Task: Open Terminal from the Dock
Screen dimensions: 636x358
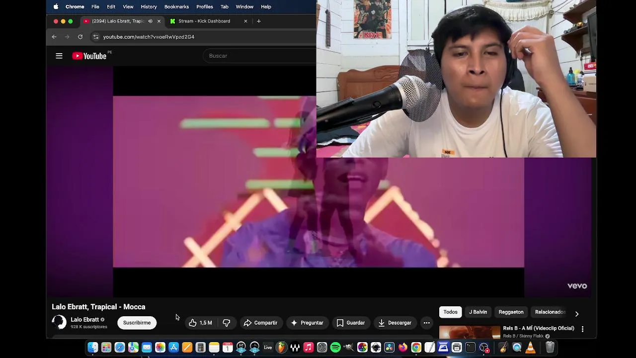Action: (470, 348)
